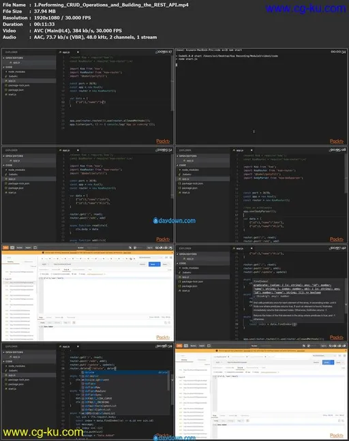Viewport: 349px width, 441px height.
Task: Open the terminal thumbnail showing npm start
Action: point(261,96)
